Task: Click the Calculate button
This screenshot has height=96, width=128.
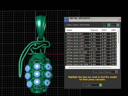Action: click(x=93, y=85)
